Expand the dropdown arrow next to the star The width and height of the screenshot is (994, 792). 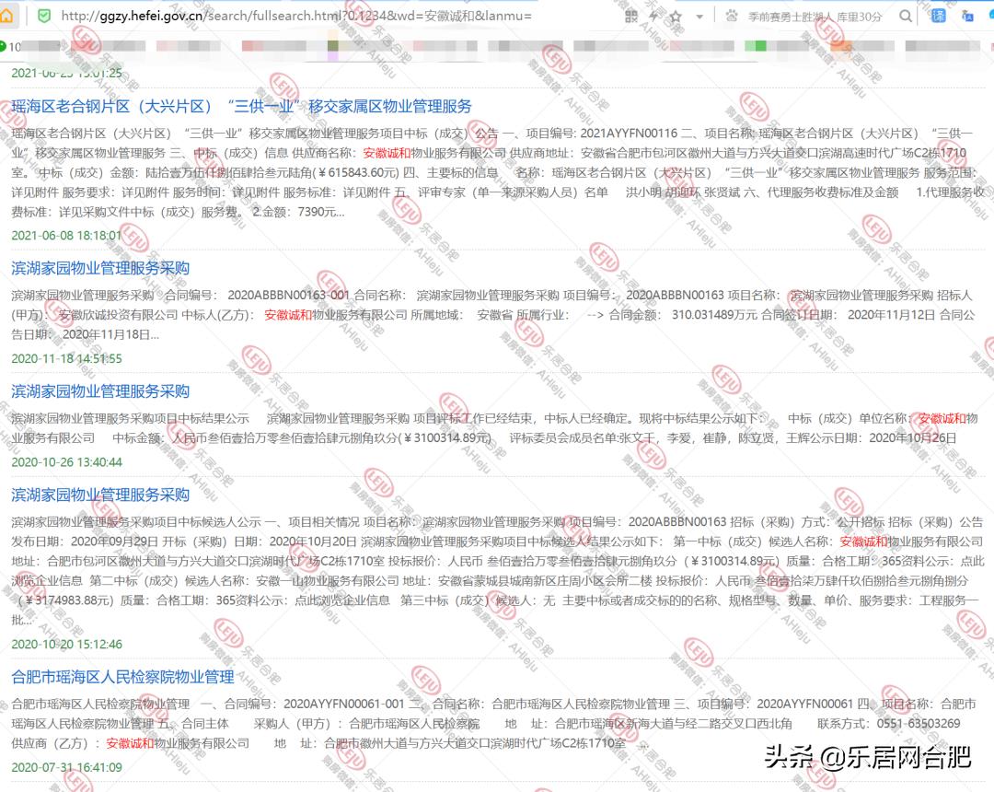click(699, 16)
